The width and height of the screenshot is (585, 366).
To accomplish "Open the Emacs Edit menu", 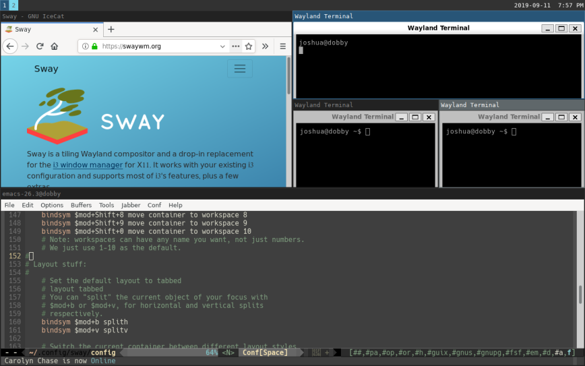I will [28, 205].
